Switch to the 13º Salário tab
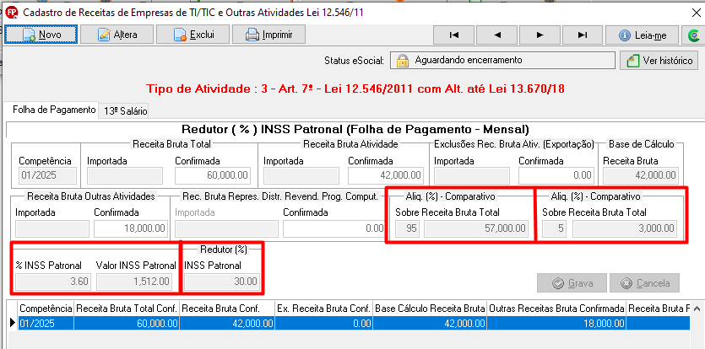The image size is (705, 349). (126, 111)
